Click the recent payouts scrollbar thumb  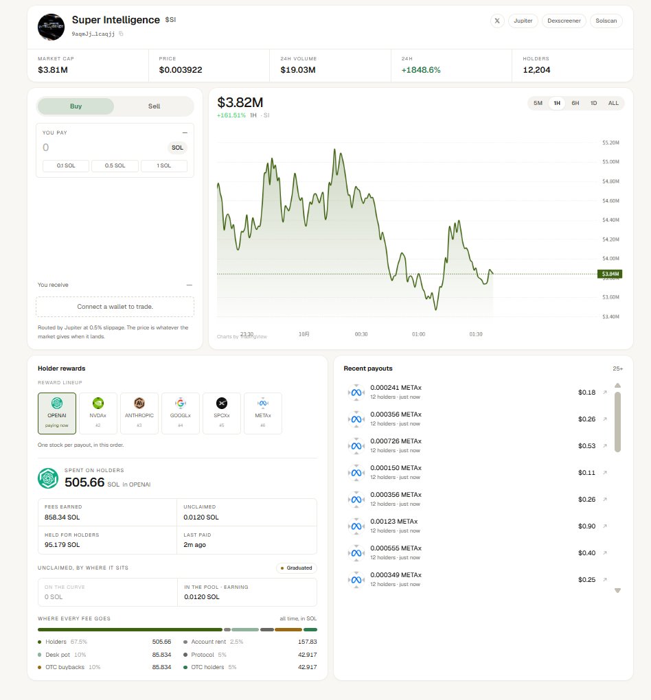coord(617,422)
